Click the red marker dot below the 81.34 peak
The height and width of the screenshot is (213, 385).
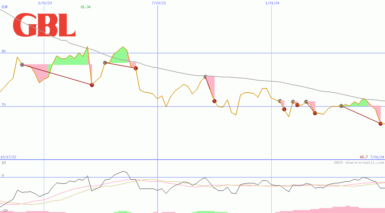point(92,85)
